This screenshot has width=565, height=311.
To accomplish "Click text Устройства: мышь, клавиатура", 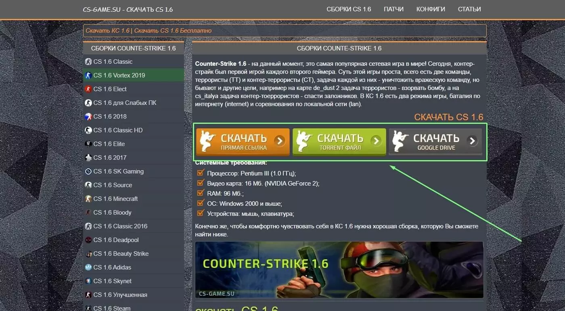I will [x=251, y=214].
